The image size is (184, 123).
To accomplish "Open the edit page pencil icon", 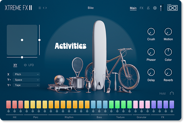I will point(148,8).
